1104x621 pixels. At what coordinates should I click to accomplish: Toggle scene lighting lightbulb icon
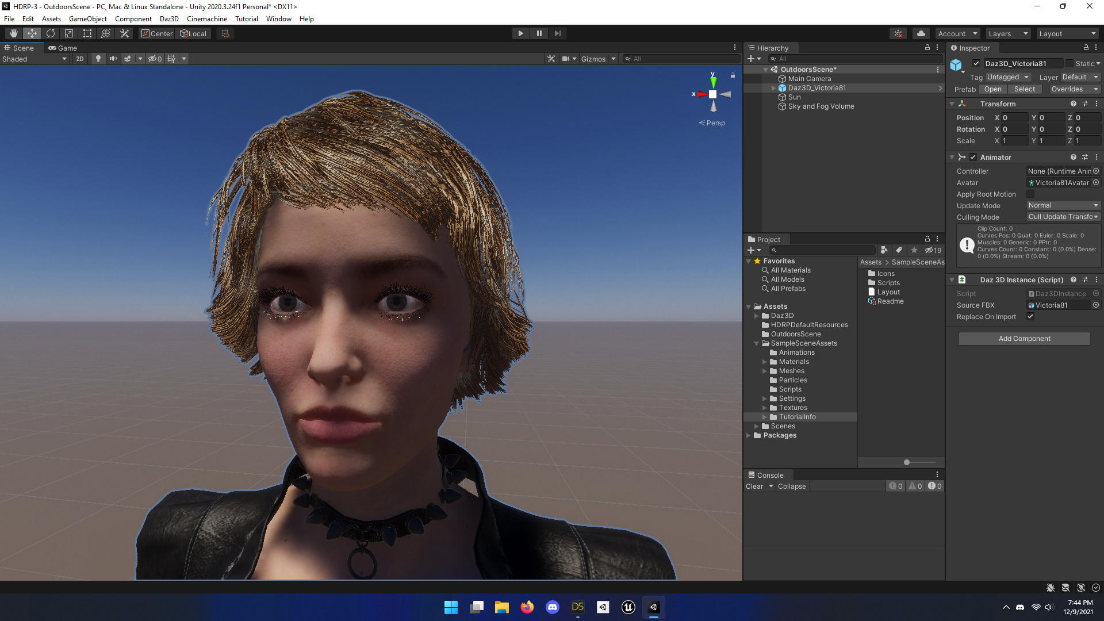pos(98,59)
